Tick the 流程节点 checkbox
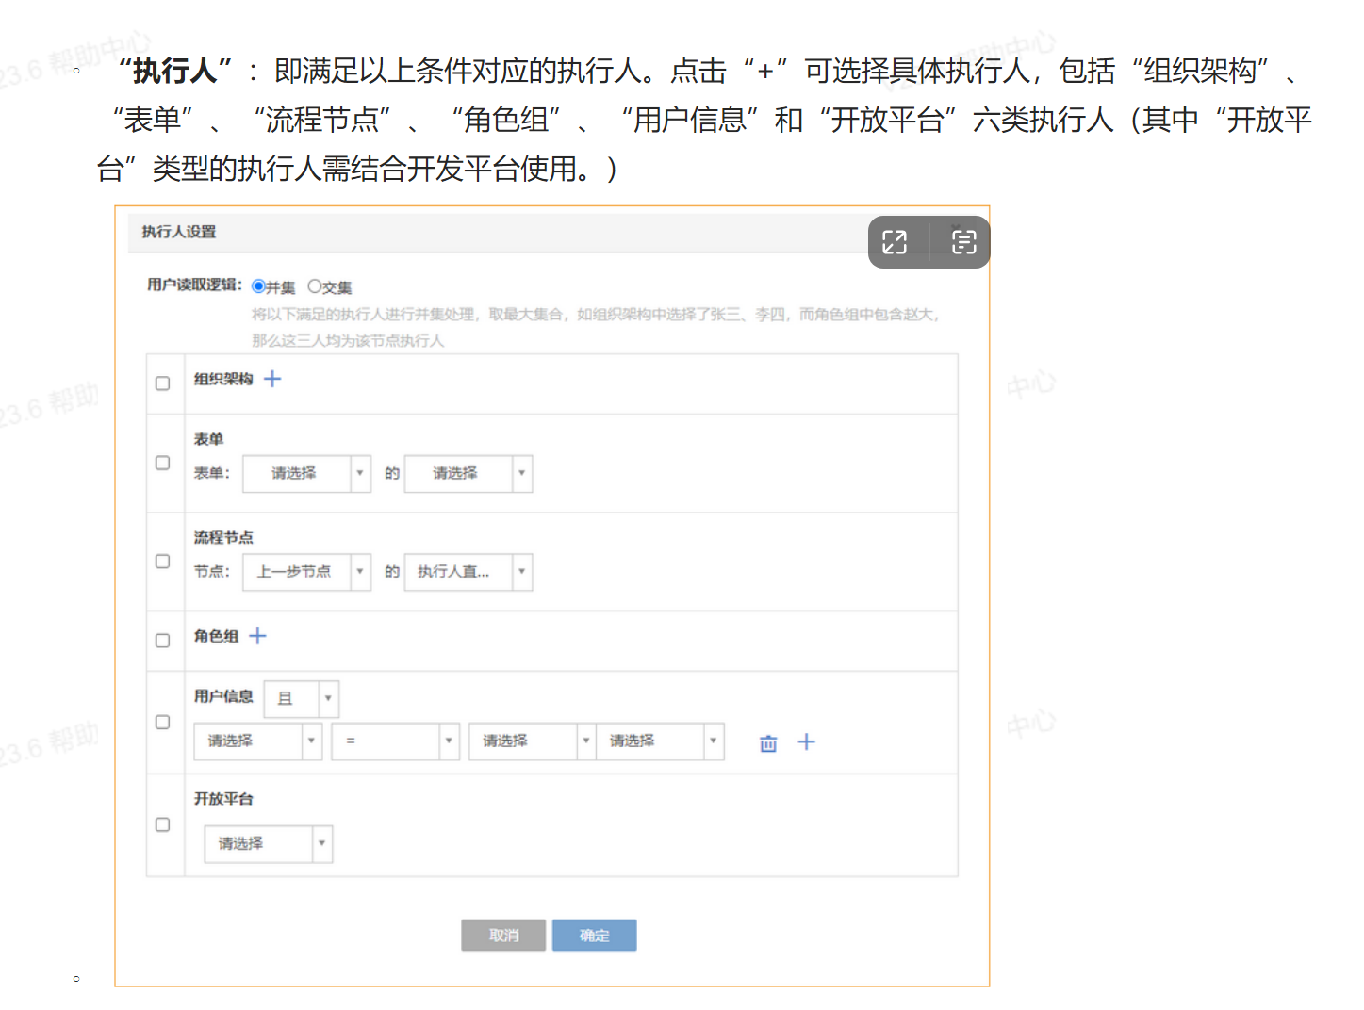Image resolution: width=1364 pixels, height=1010 pixels. tap(163, 562)
